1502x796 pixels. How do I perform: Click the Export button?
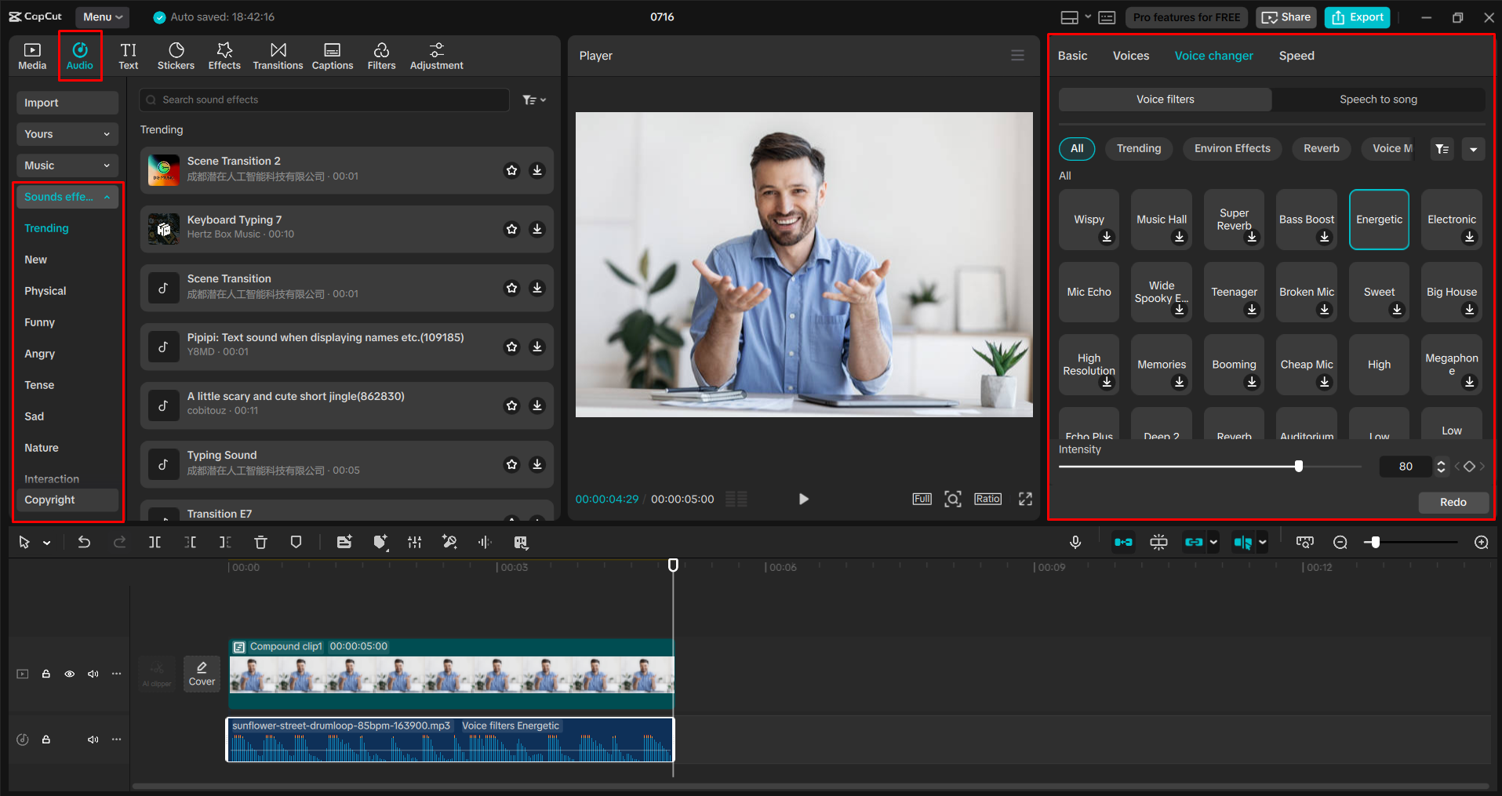point(1356,16)
